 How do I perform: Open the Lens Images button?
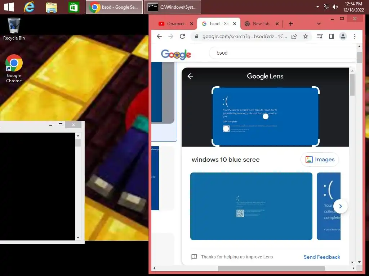coord(320,160)
